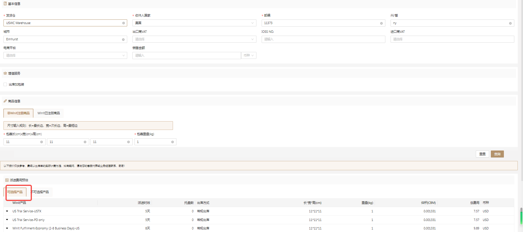This screenshot has width=523, height=232.
Task: Clear the 州/省 field value ny
Action: [x=510, y=23]
